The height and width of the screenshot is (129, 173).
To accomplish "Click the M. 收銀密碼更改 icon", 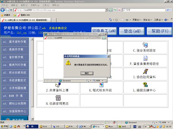I will point(58,98).
